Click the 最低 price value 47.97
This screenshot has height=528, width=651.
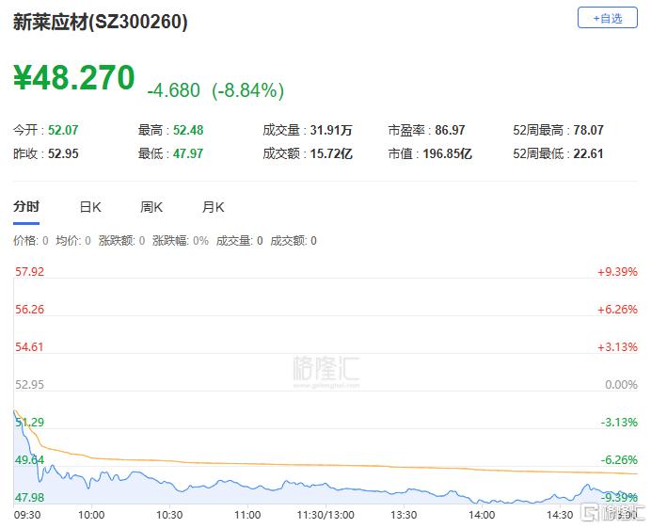coord(188,153)
